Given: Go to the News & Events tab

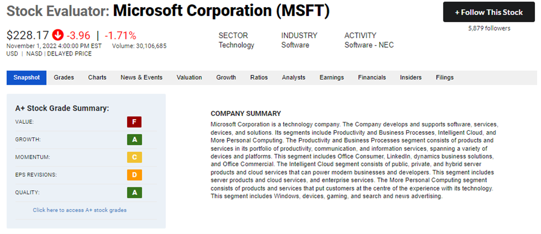Looking at the screenshot, I should pyautogui.click(x=141, y=78).
